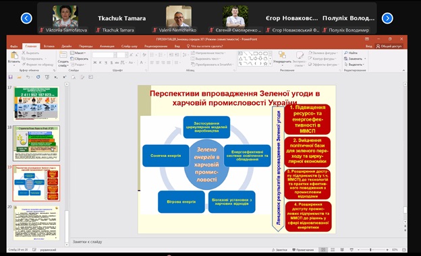Image resolution: width=421 pixels, height=256 pixels.
Task: Select the rectangle shape in shapes gallery
Action: (256, 53)
